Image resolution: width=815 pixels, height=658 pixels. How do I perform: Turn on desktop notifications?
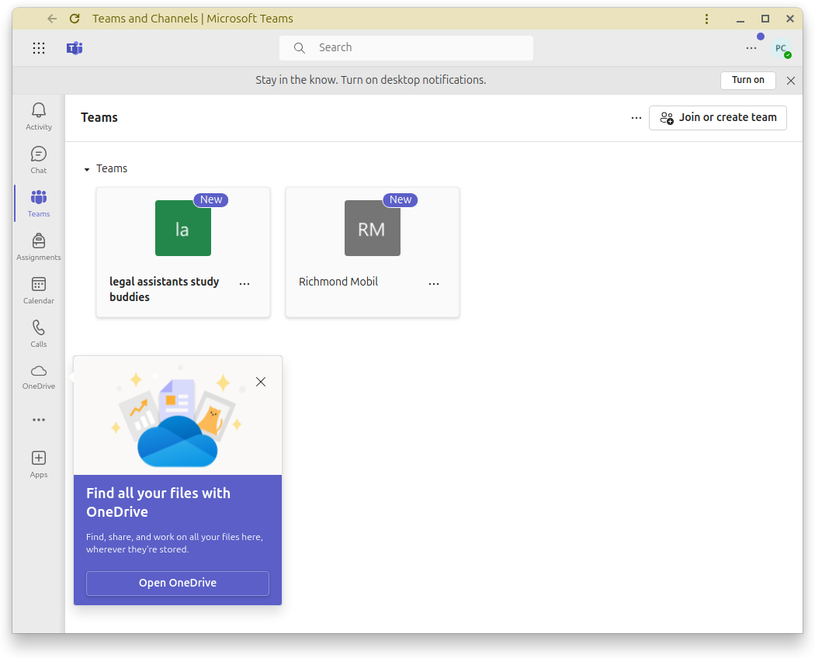click(x=748, y=80)
